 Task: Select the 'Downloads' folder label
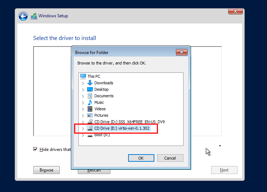[104, 83]
